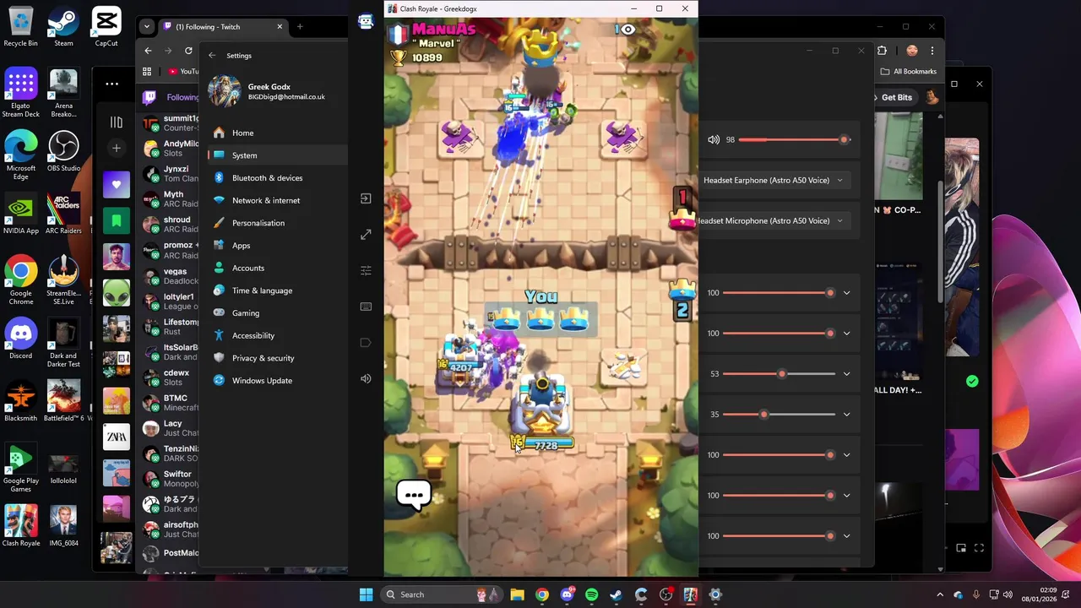Open Bluetooth & devices settings
1081x608 pixels.
click(x=277, y=178)
